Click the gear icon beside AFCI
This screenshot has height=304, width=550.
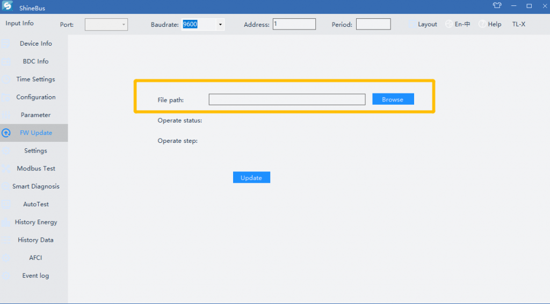(x=5, y=258)
